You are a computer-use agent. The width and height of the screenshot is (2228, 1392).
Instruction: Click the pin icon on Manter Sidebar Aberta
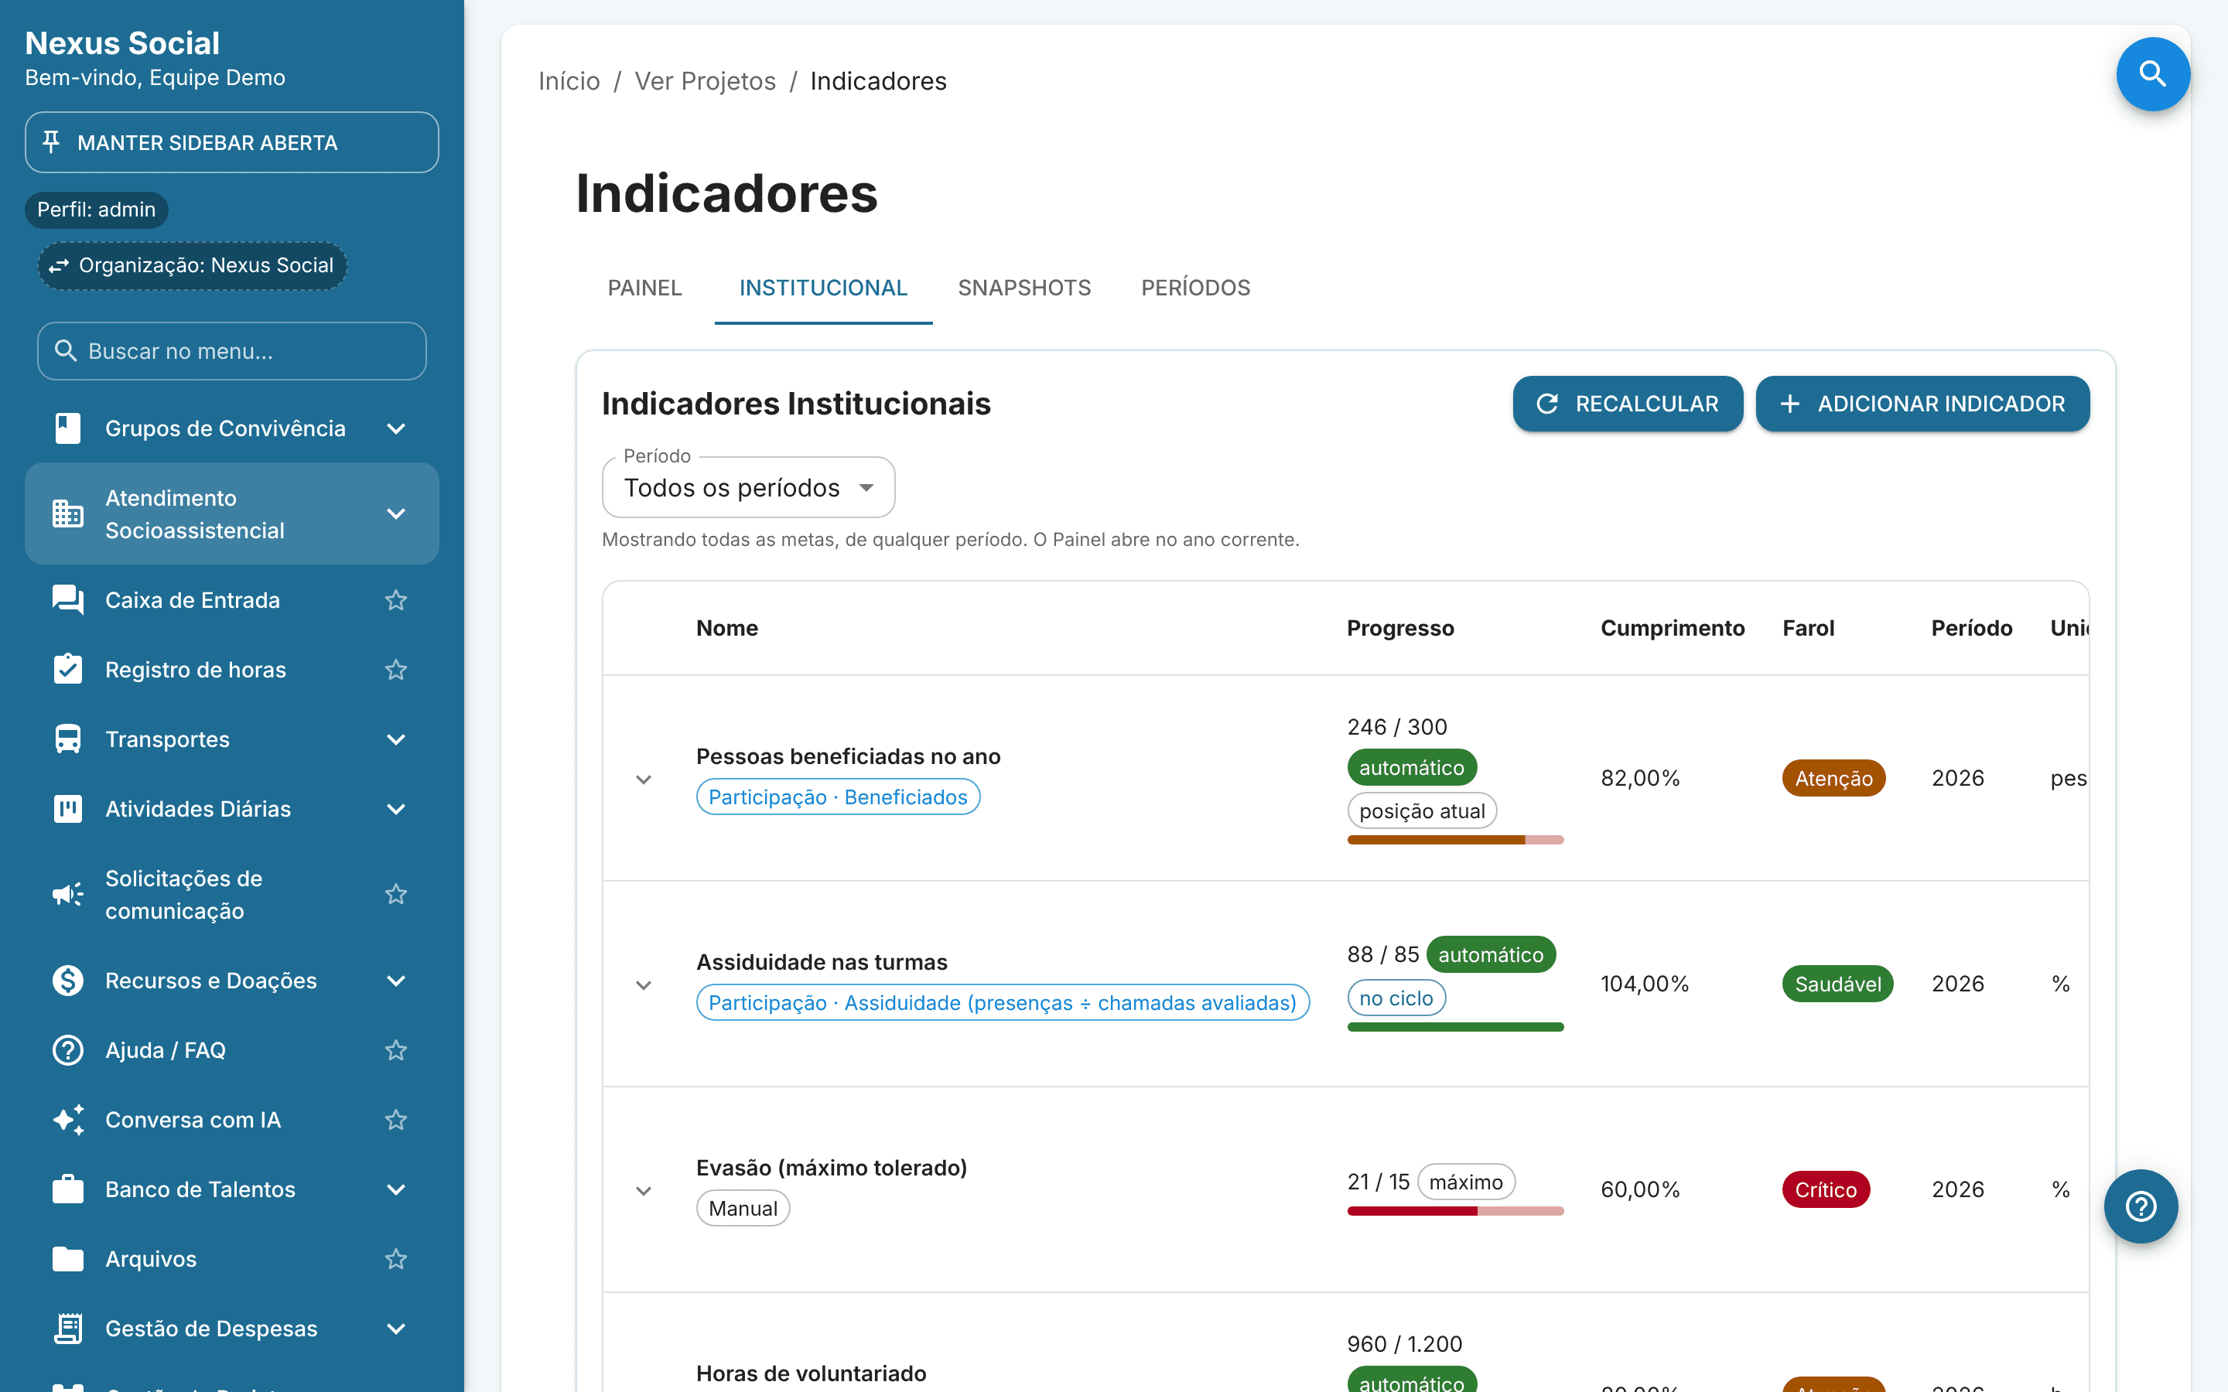click(52, 142)
